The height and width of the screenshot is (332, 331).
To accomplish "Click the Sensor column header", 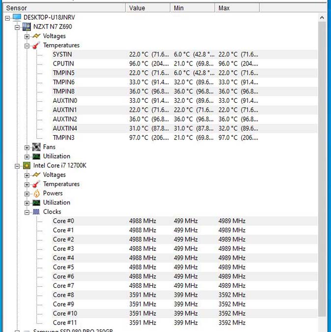I will 64,8.
